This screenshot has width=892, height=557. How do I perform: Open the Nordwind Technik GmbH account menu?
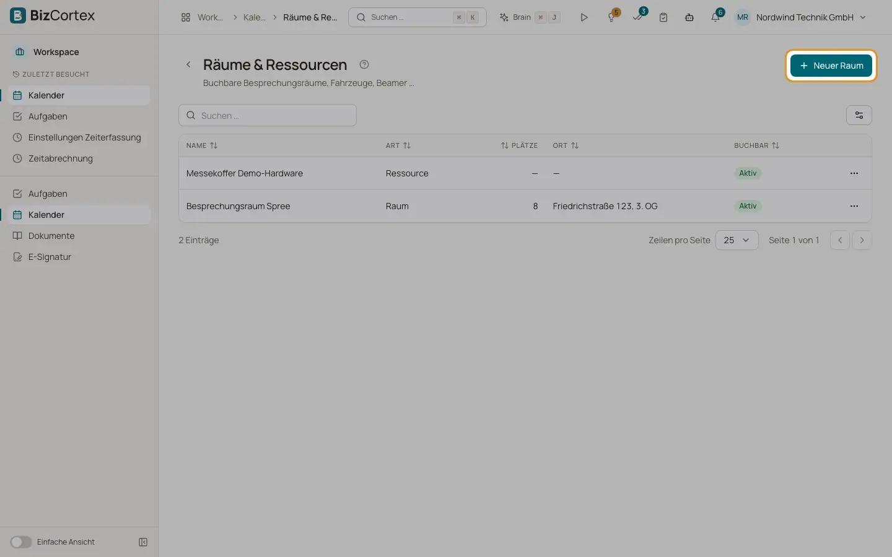point(800,17)
